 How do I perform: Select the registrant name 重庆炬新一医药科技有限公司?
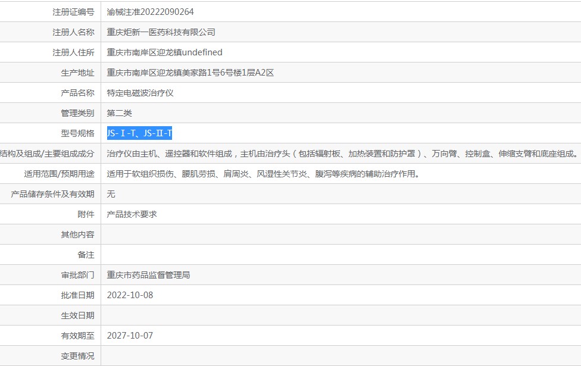coord(161,32)
